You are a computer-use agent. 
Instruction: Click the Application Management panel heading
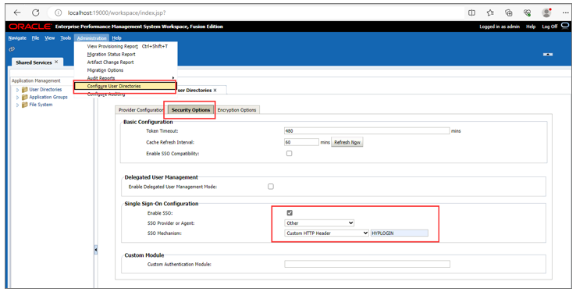click(x=36, y=80)
